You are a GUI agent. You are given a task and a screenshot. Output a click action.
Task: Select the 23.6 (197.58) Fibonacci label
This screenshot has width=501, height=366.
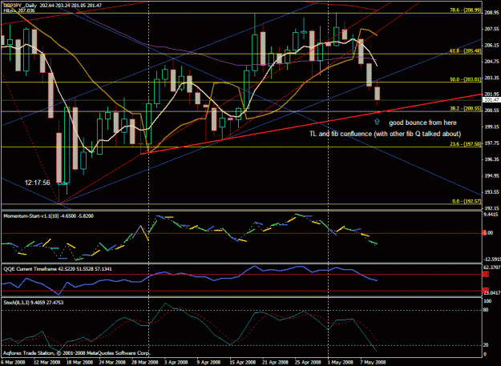click(465, 144)
